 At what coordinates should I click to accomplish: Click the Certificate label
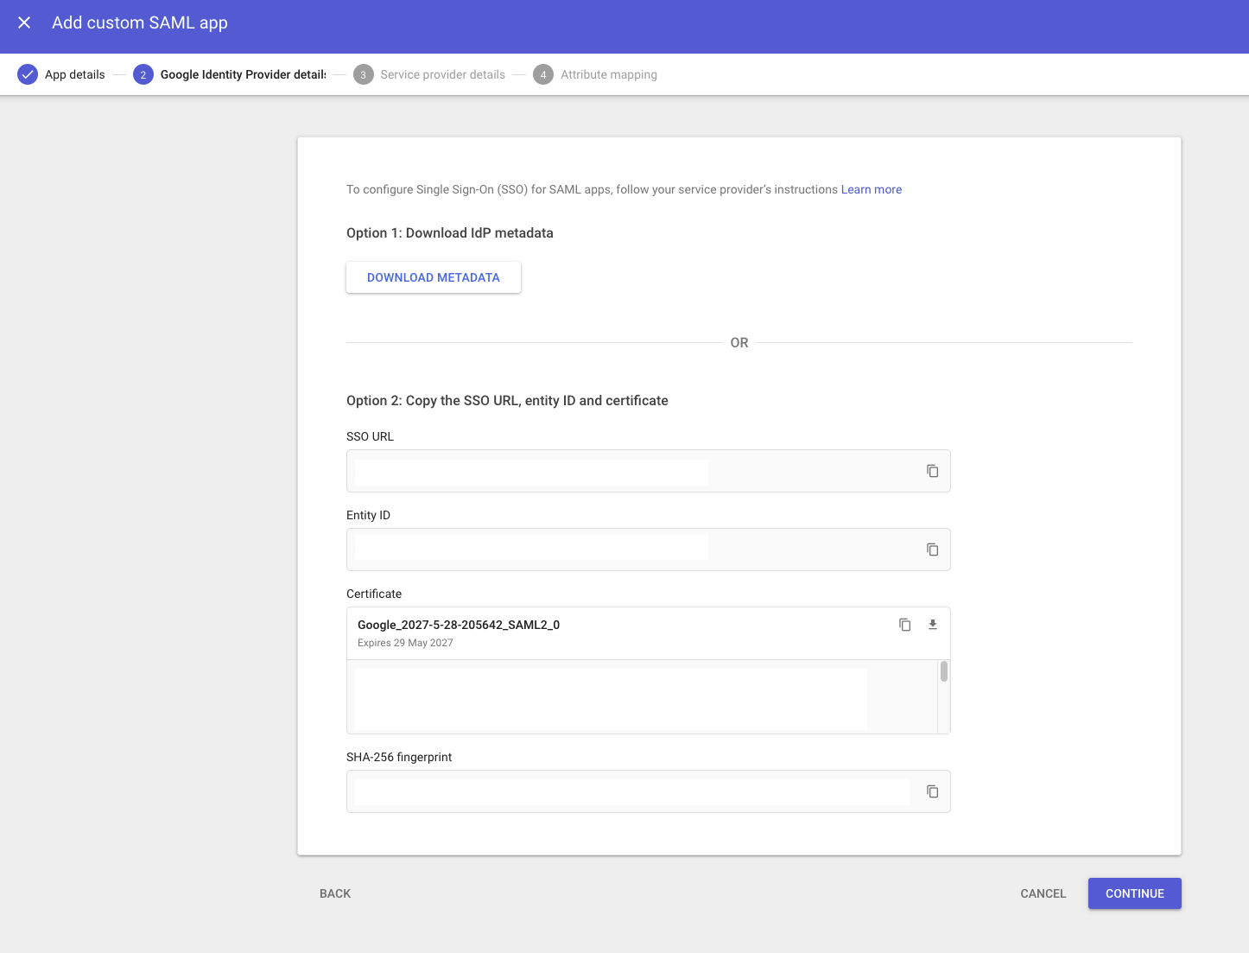pos(374,594)
